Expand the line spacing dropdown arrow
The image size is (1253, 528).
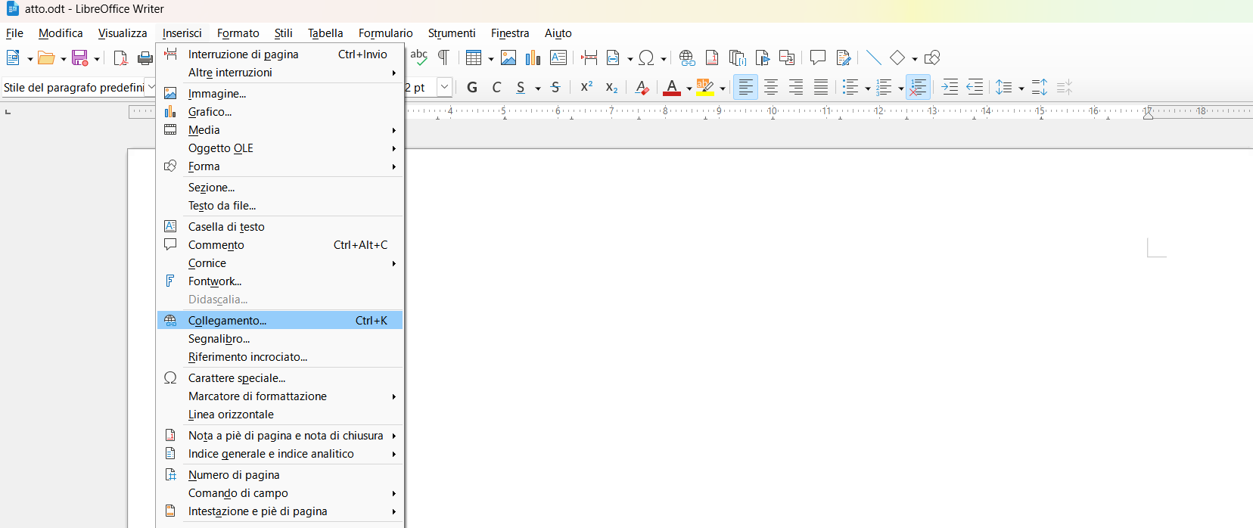click(1021, 88)
